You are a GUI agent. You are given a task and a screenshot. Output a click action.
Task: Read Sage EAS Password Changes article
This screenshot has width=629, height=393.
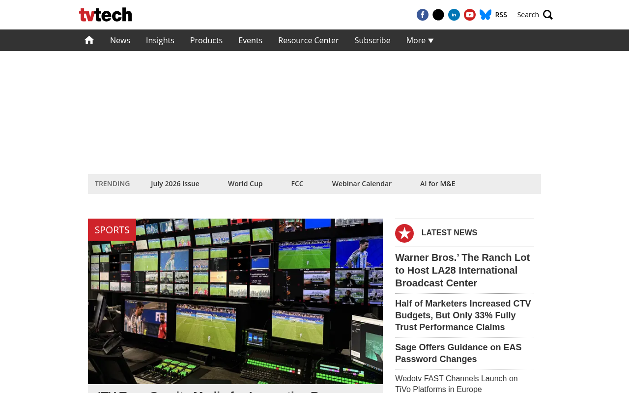458,353
